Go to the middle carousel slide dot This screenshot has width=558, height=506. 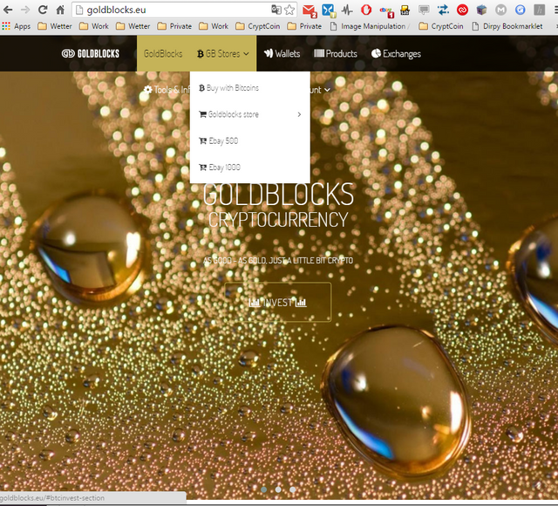pos(278,489)
